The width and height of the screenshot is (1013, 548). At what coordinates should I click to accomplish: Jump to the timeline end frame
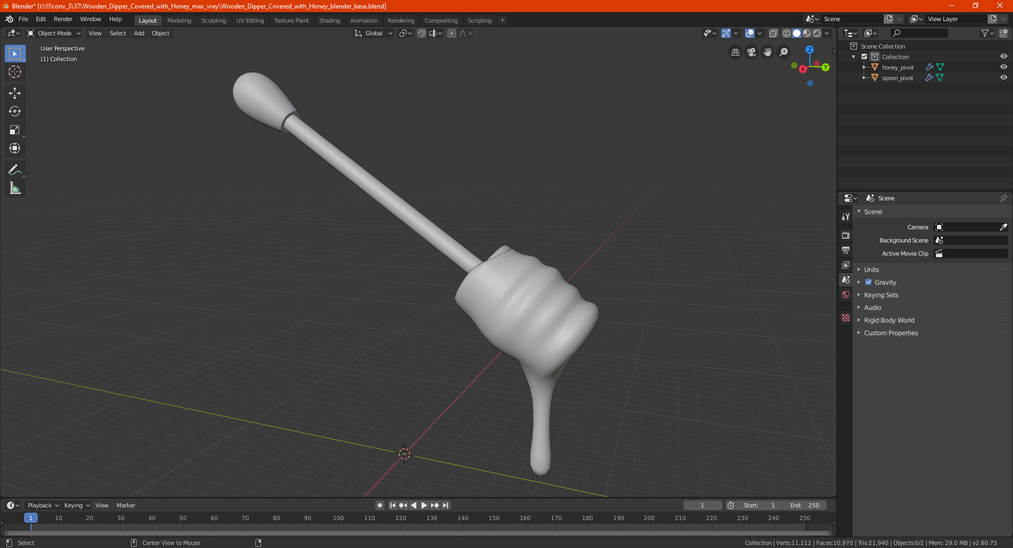[446, 505]
